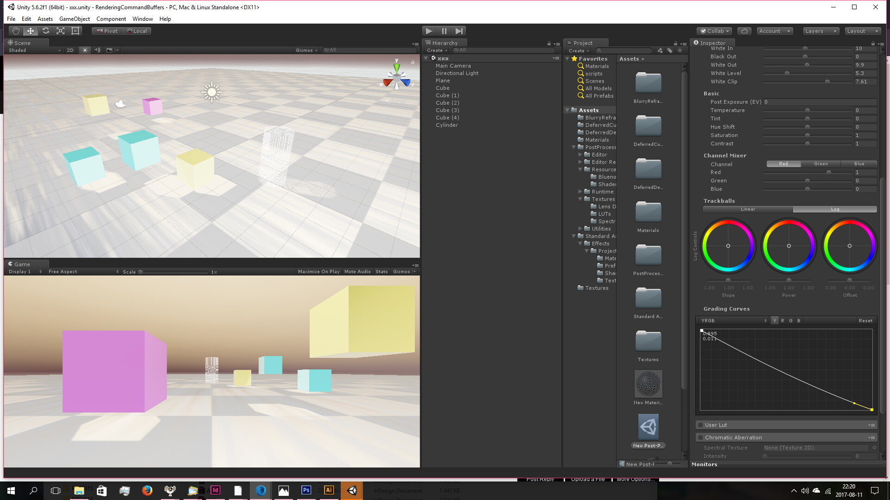Viewport: 890px width, 500px height.
Task: Select the Rotate tool
Action: pos(45,31)
